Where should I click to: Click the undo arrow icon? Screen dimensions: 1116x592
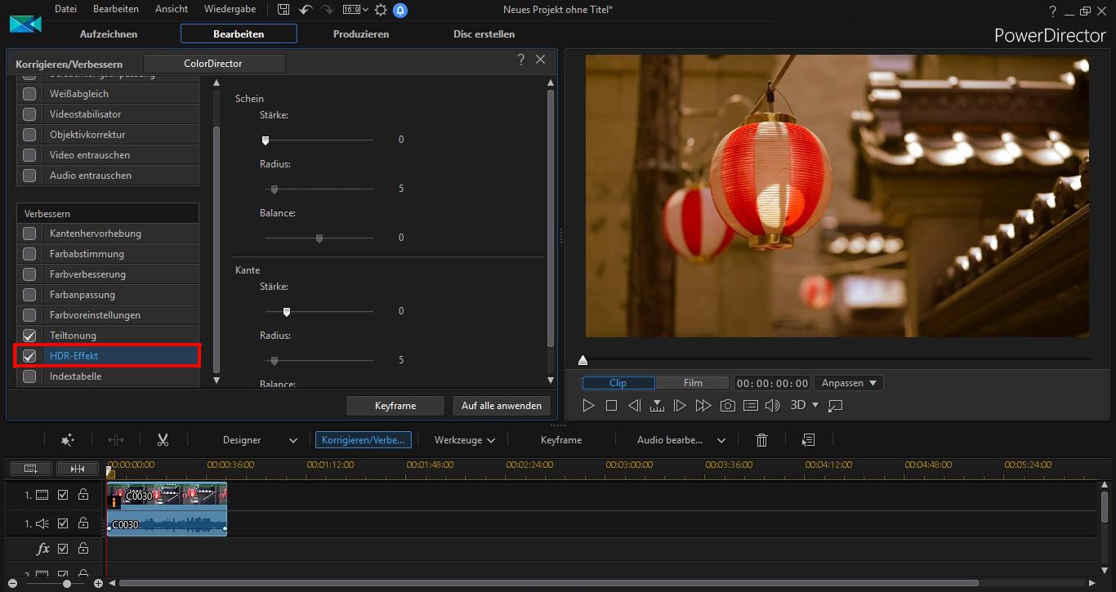[x=306, y=10]
